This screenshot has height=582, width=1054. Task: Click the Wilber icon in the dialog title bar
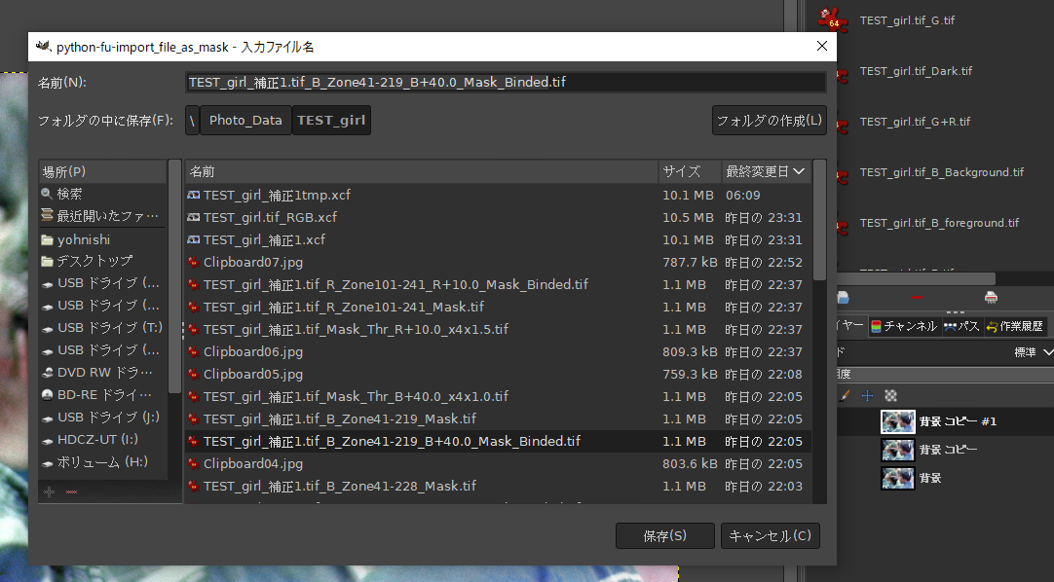point(43,46)
